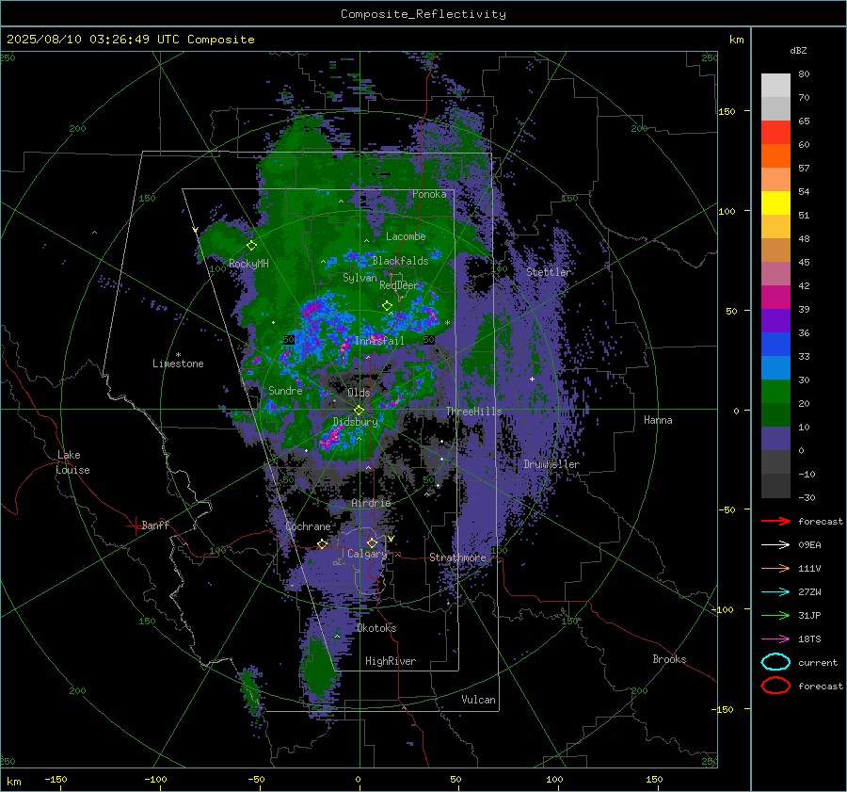Click the Okotoks label
This screenshot has height=792, width=847.
point(376,628)
